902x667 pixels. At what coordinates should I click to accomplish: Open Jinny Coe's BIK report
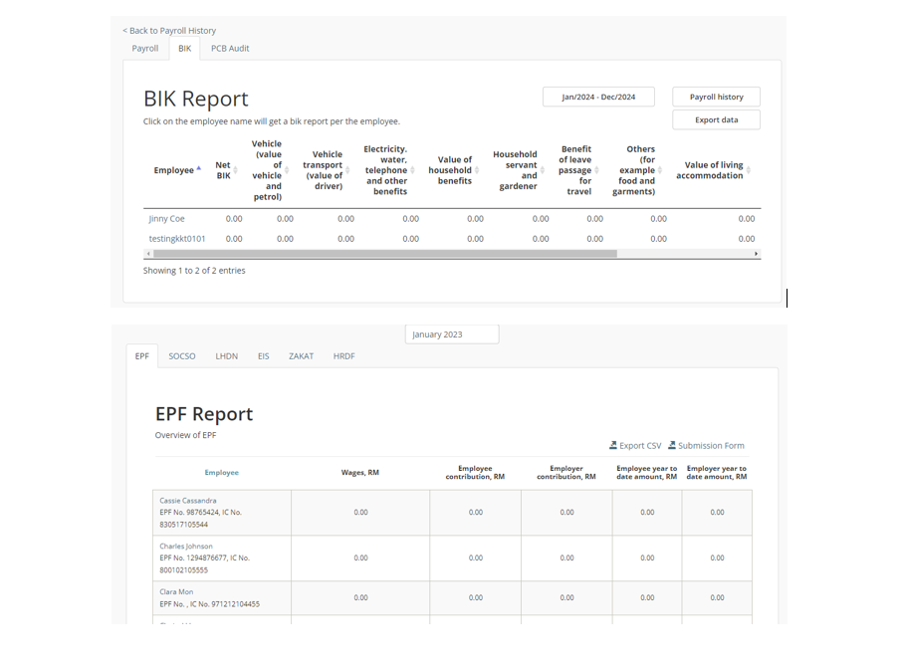167,218
